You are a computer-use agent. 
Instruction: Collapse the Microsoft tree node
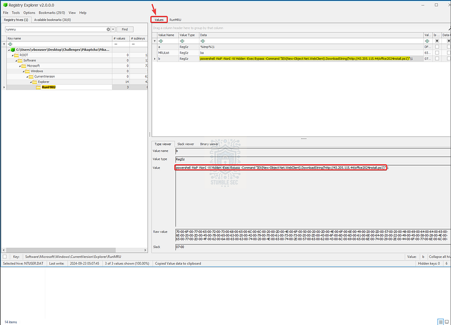coord(20,66)
